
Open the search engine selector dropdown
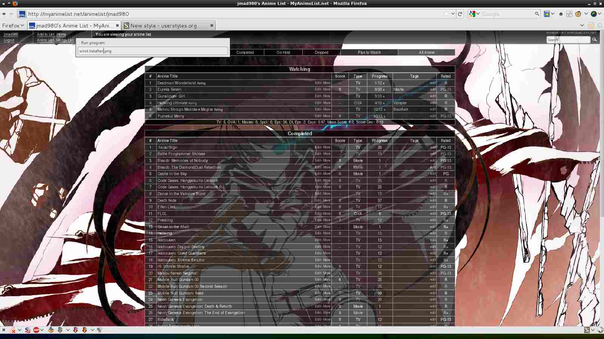pyautogui.click(x=478, y=14)
